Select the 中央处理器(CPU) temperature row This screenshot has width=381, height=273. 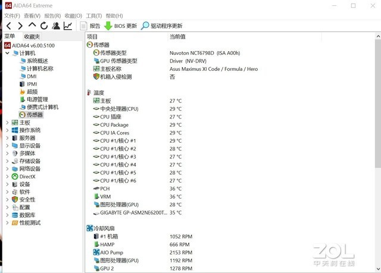click(138, 109)
